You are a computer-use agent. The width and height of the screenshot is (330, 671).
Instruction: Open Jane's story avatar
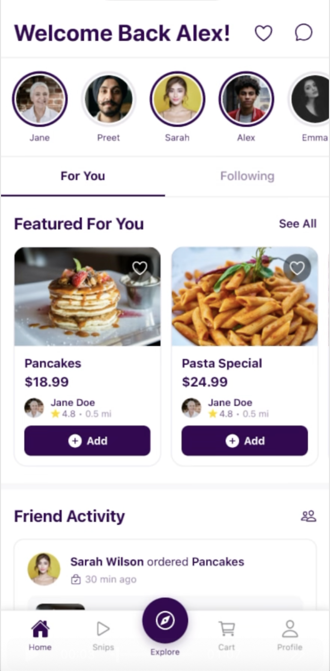click(x=40, y=99)
